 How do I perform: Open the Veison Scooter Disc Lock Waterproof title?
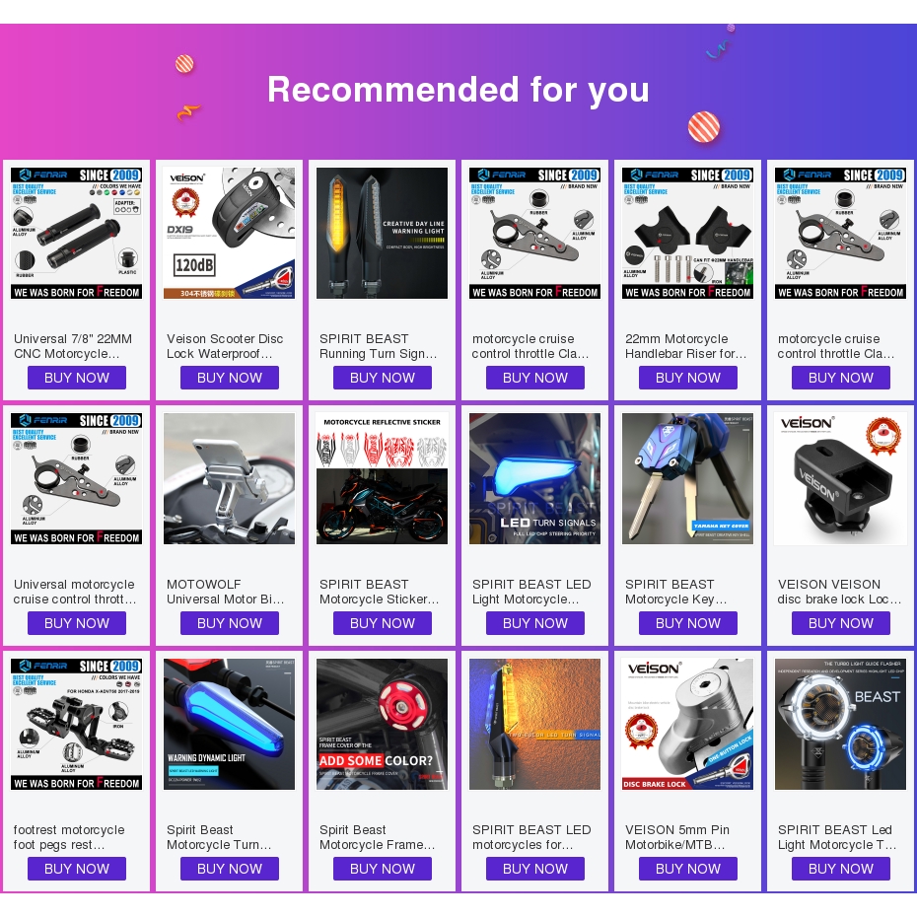225,346
